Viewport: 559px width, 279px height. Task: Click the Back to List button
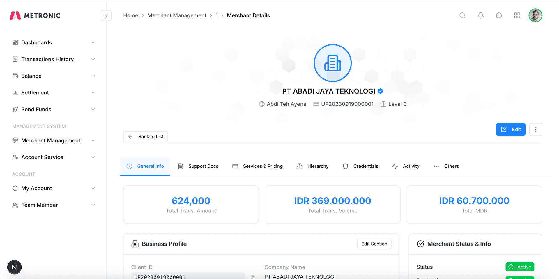pos(146,137)
